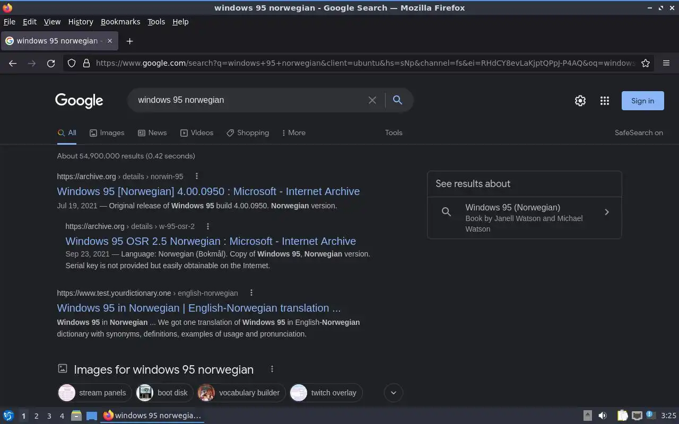Open Google quick settings gear
Viewport: 679px width, 424px height.
coord(580,101)
